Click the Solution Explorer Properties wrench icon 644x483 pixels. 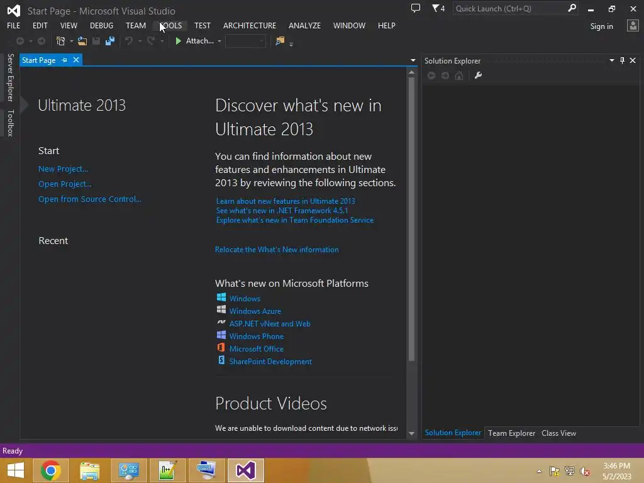coord(478,75)
